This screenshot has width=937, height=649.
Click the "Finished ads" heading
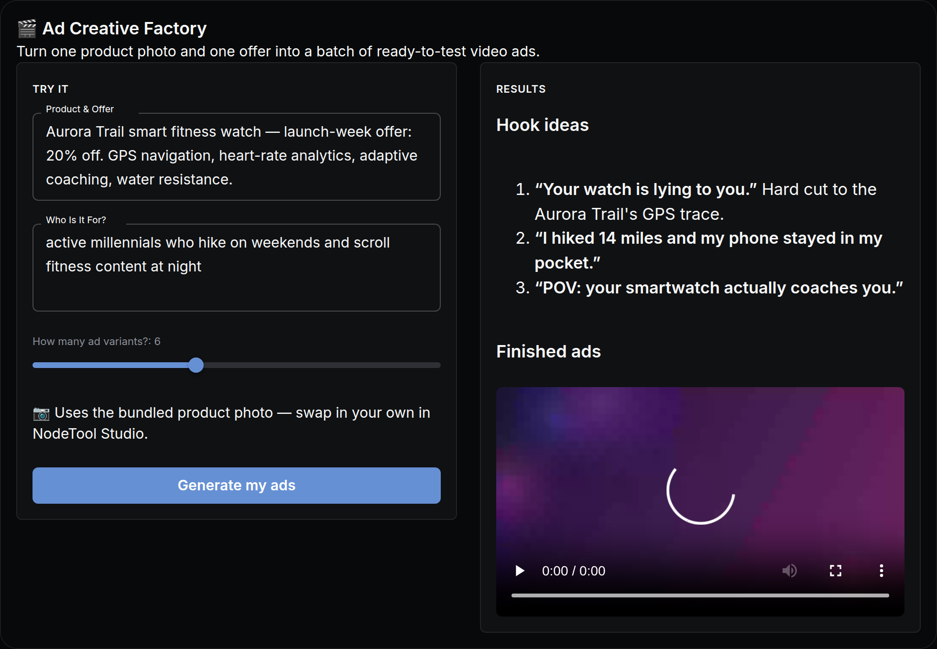[548, 352]
